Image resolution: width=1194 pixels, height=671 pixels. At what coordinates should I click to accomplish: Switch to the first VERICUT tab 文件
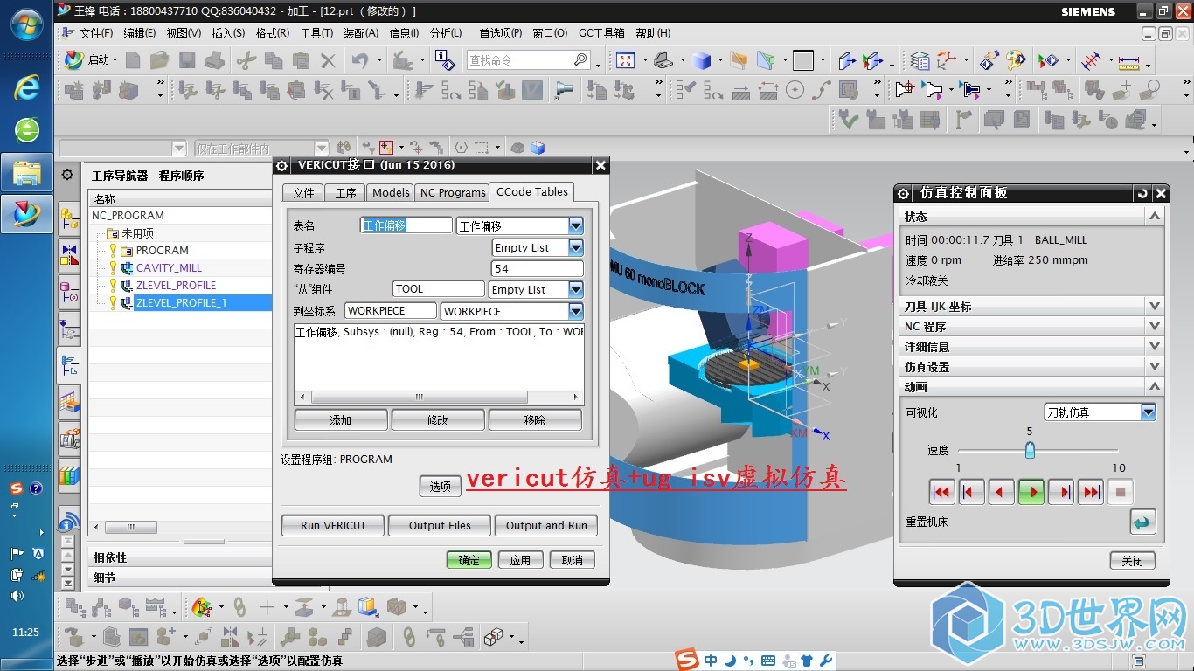303,193
